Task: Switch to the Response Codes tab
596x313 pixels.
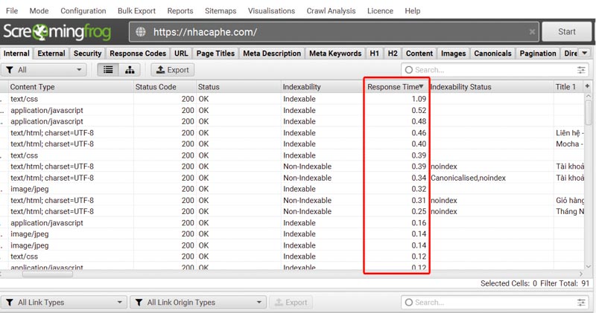Action: click(x=138, y=54)
